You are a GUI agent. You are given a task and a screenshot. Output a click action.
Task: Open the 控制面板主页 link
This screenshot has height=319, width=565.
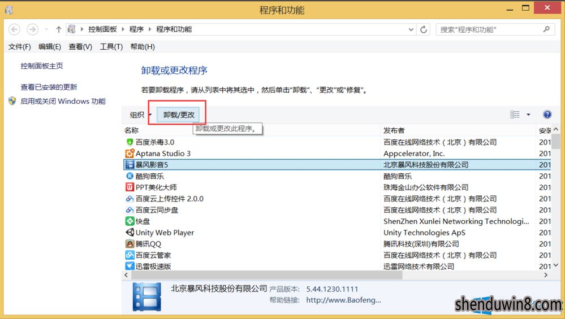click(42, 66)
